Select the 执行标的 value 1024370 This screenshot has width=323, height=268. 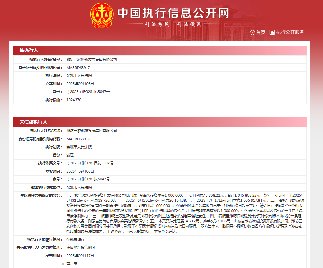point(74,100)
